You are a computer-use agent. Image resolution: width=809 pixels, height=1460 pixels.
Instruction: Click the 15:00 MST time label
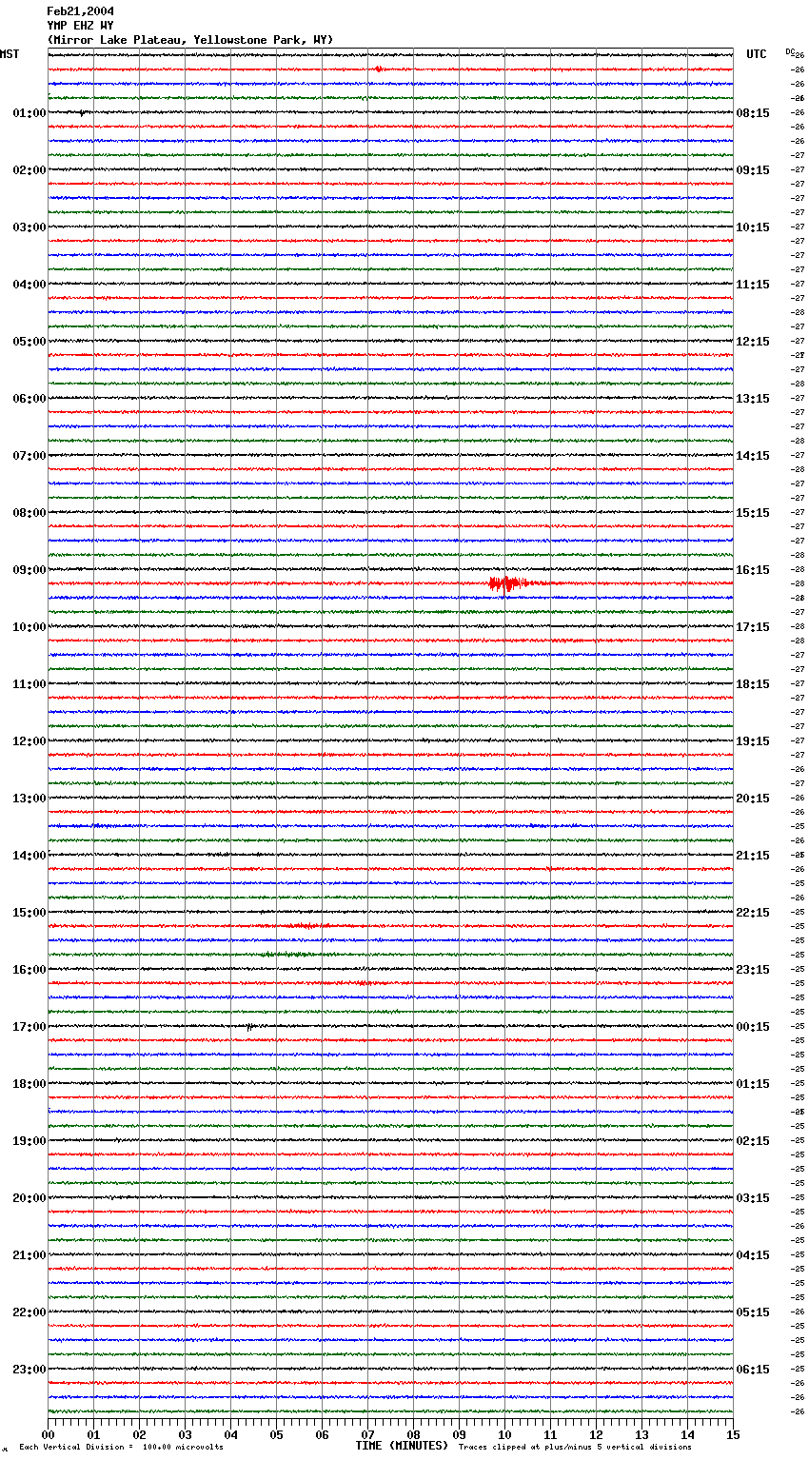pyautogui.click(x=30, y=913)
